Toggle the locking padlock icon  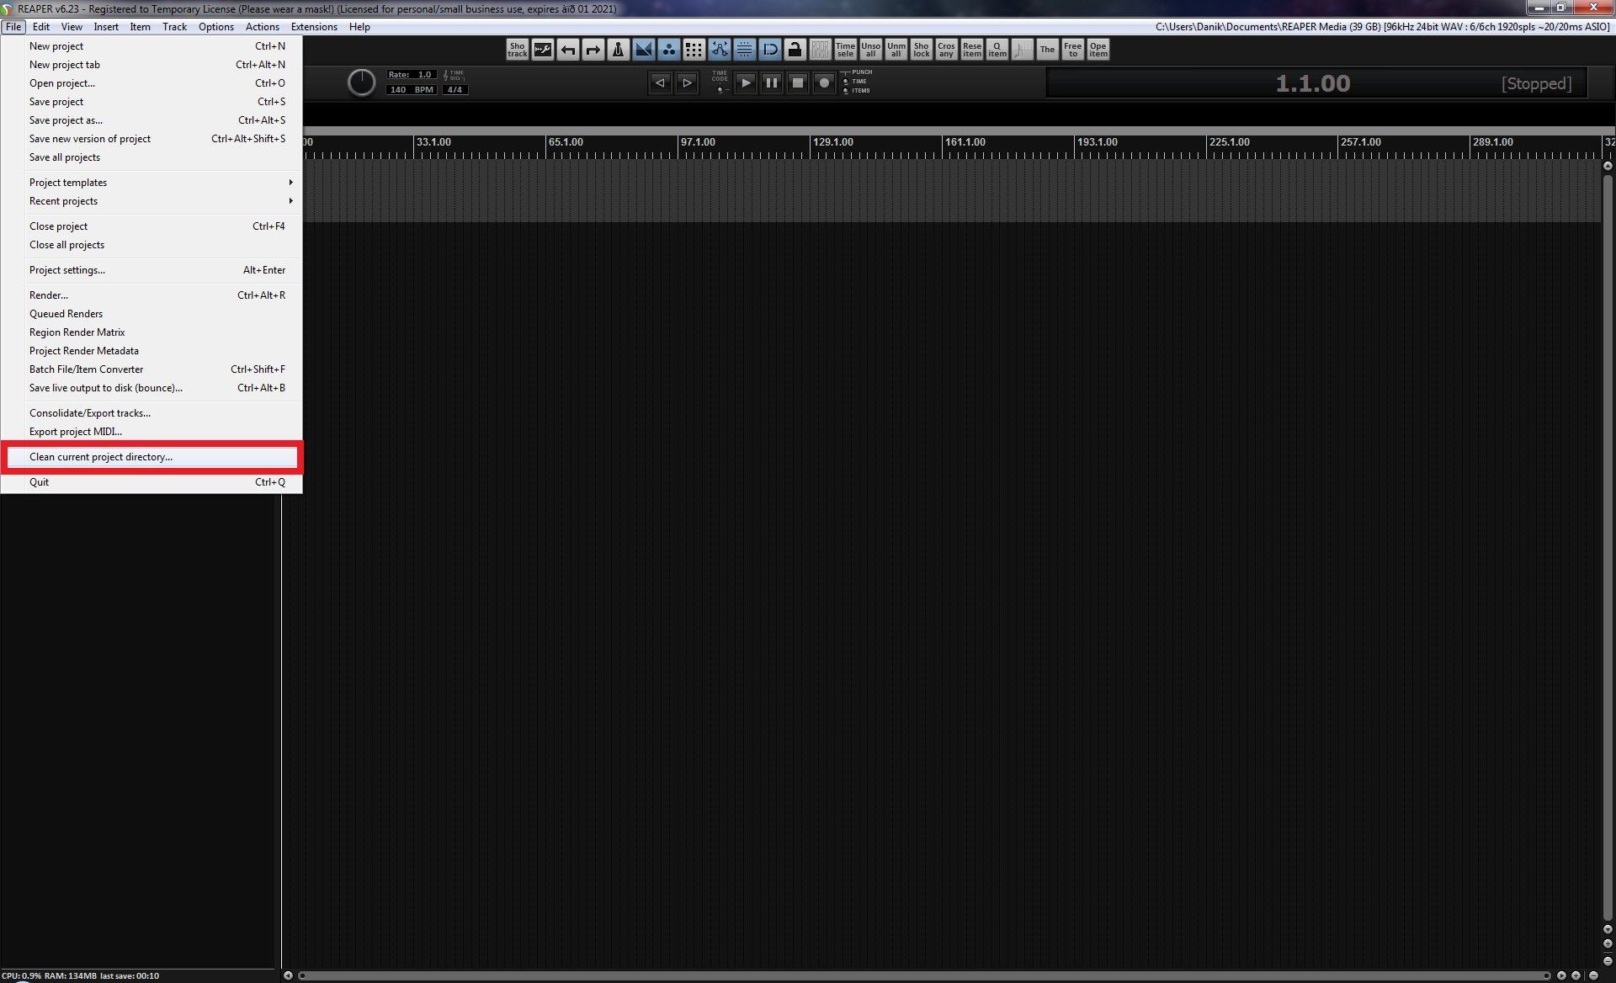(x=795, y=50)
